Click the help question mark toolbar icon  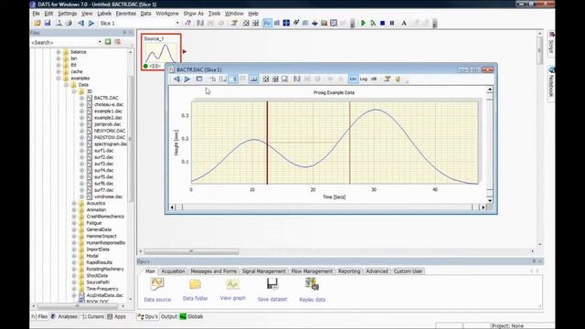tap(187, 23)
